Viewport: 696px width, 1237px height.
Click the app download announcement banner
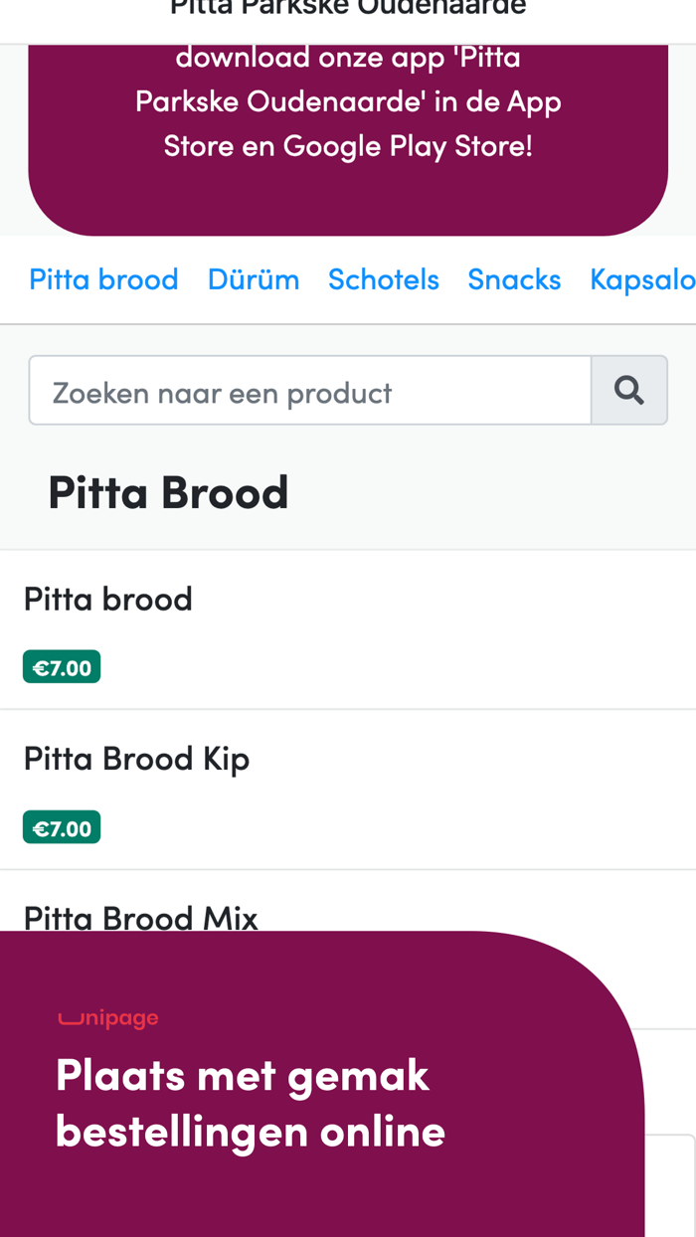(348, 99)
